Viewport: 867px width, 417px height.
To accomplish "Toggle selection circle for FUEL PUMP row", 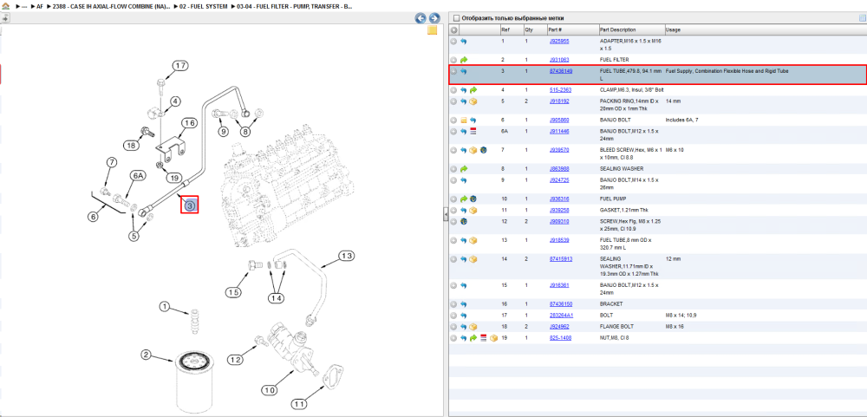I will (453, 199).
